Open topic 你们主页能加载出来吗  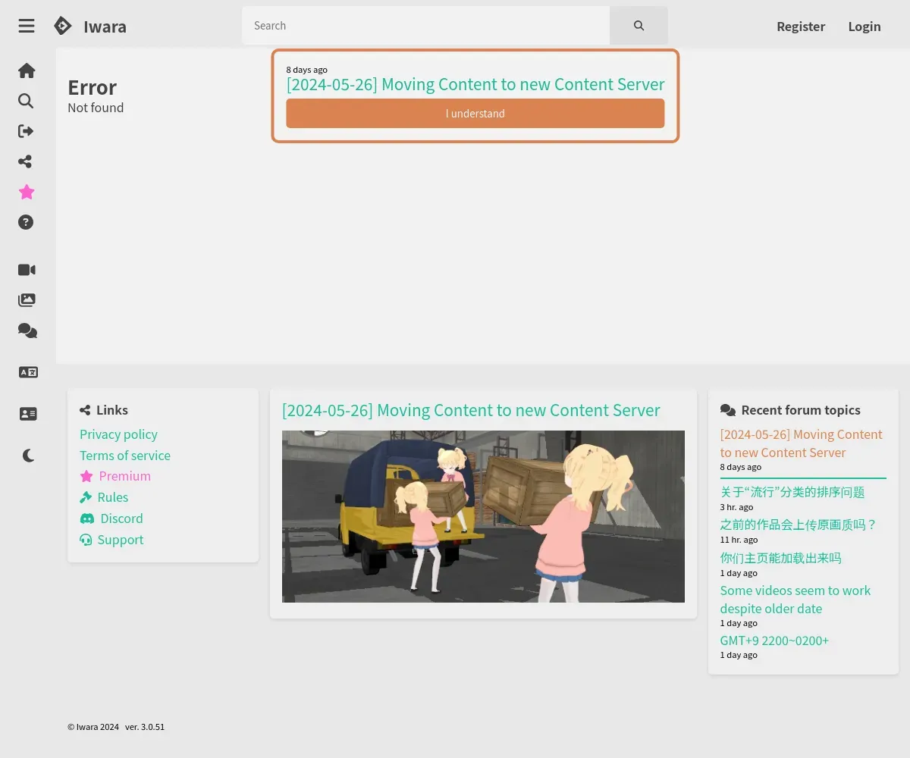pyautogui.click(x=781, y=558)
